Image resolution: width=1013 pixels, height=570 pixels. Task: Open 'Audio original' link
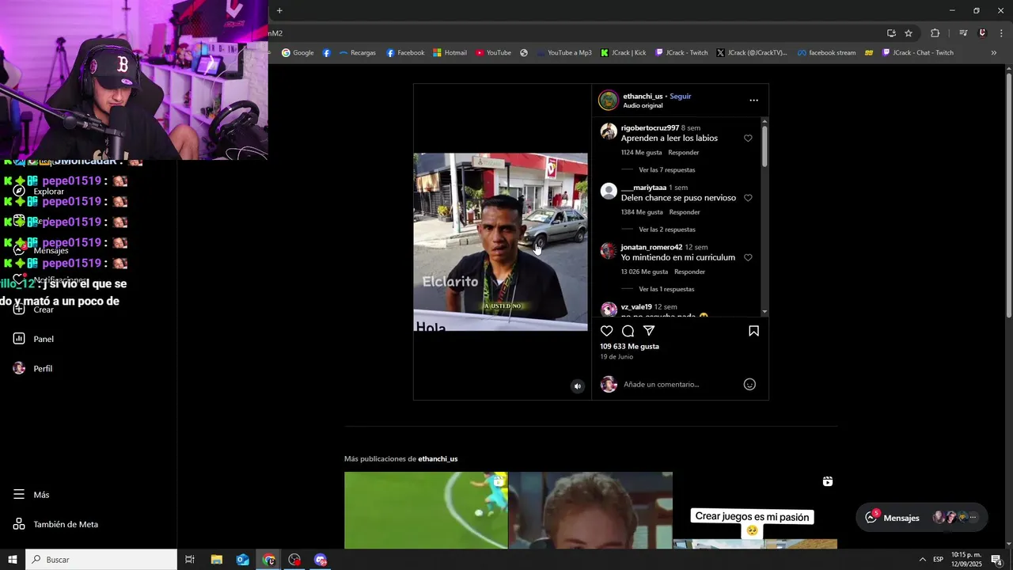(x=643, y=105)
